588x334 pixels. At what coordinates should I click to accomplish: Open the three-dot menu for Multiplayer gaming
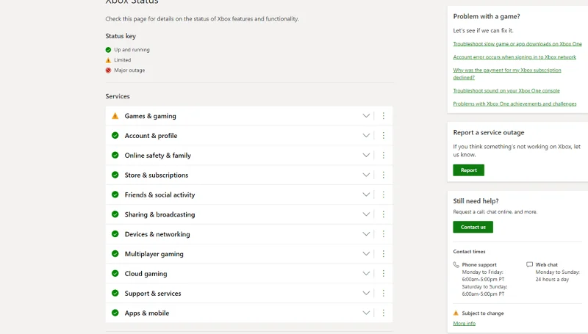383,253
